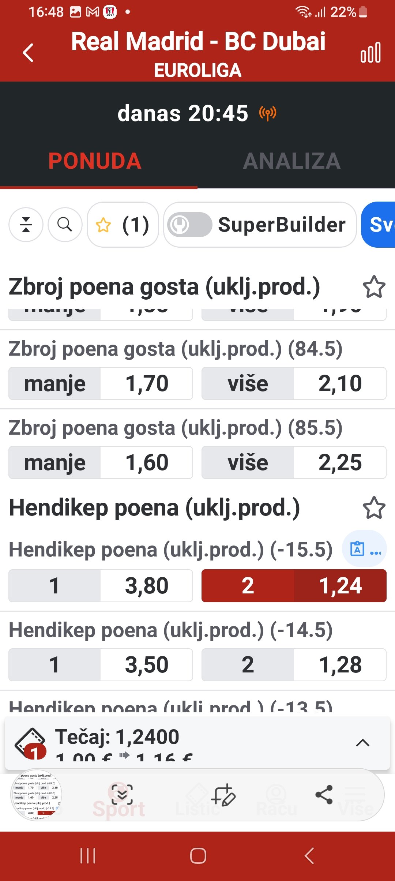
Task: Favorite the Hendikep poena market
Action: (374, 508)
